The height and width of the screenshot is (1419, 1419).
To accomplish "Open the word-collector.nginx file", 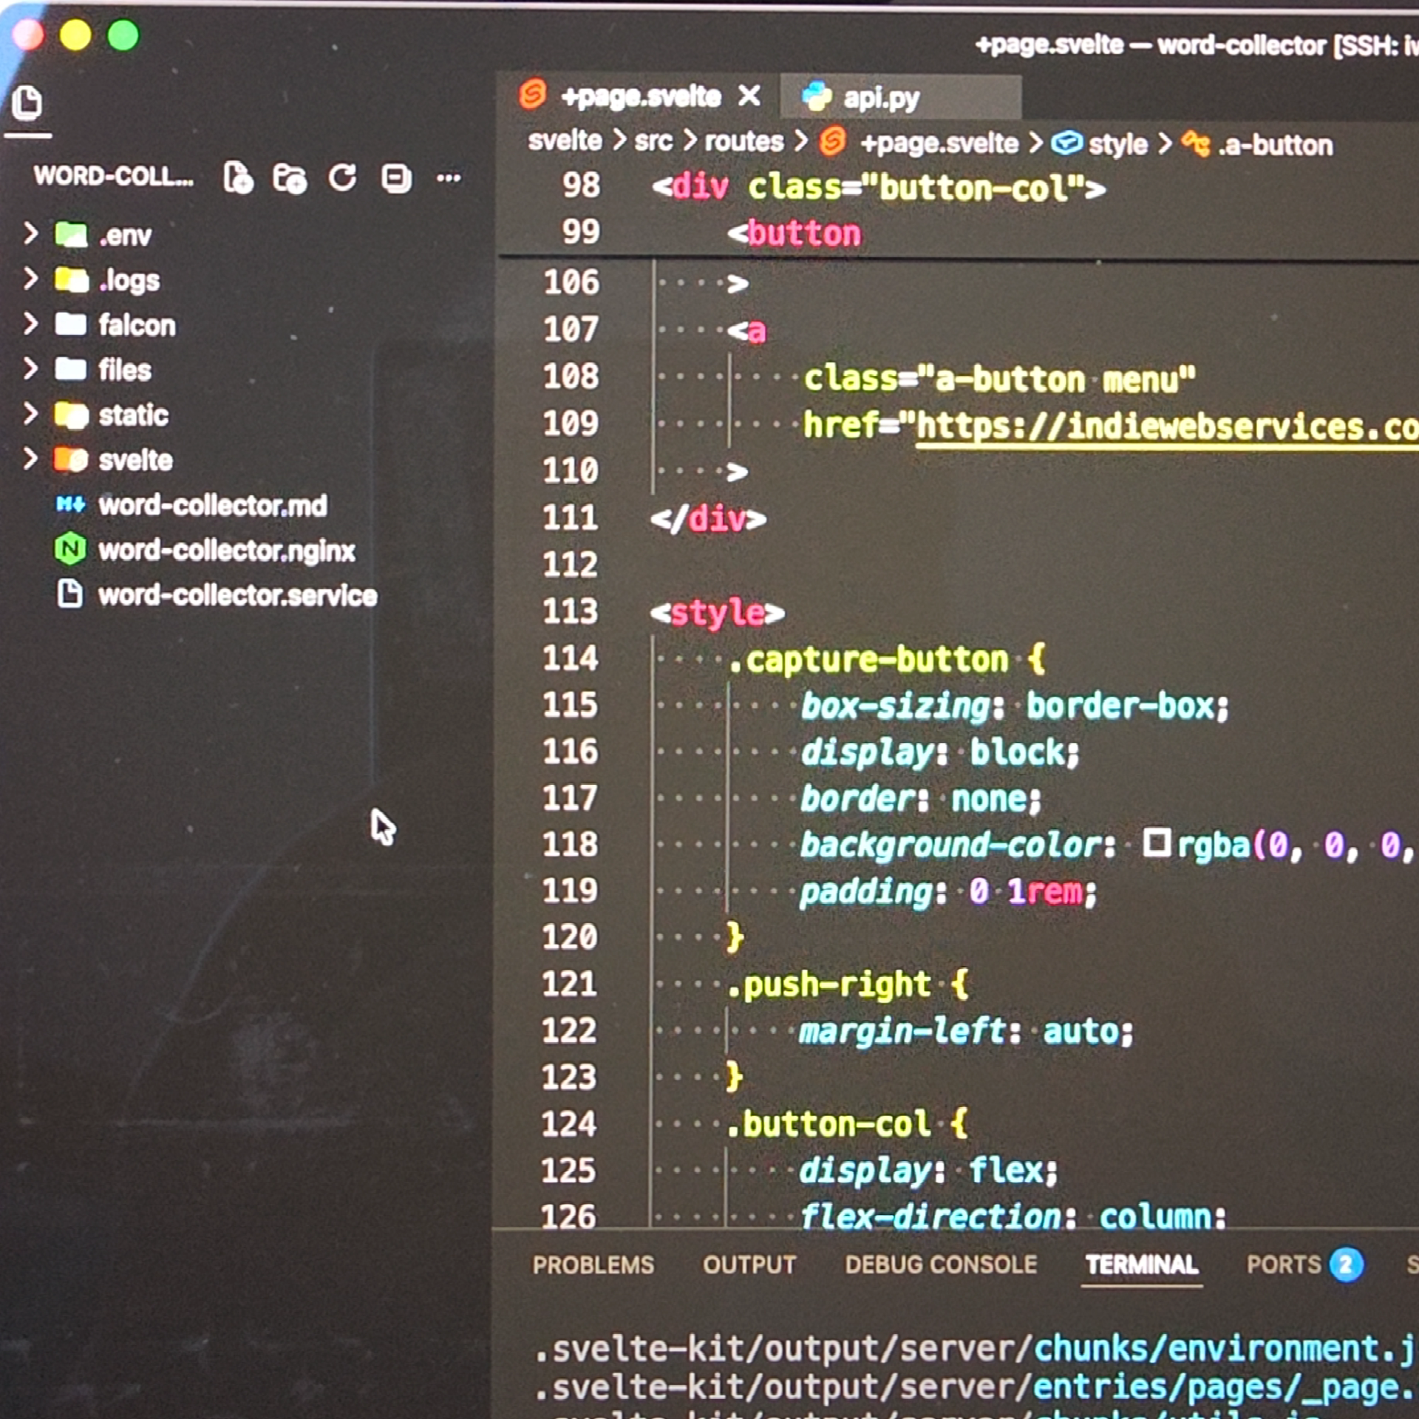I will [226, 551].
